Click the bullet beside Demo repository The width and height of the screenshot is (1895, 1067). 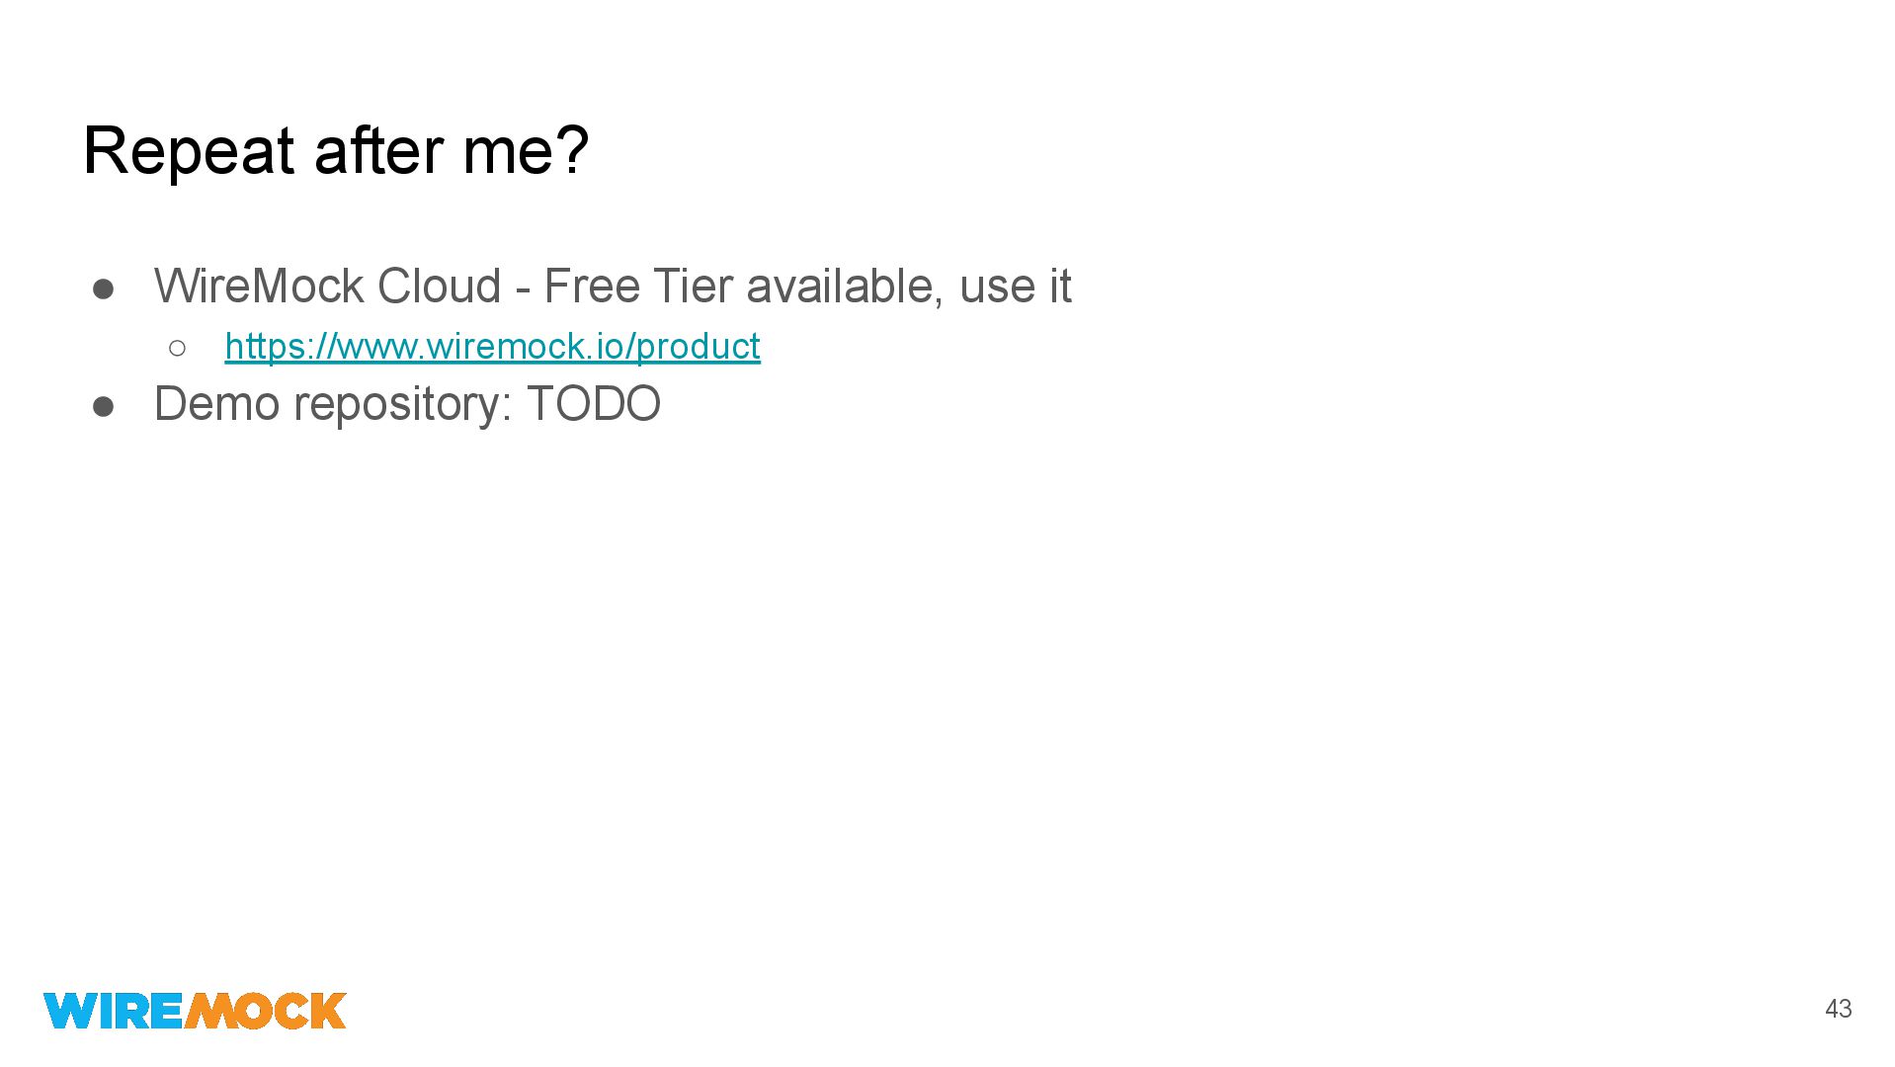[x=104, y=407]
